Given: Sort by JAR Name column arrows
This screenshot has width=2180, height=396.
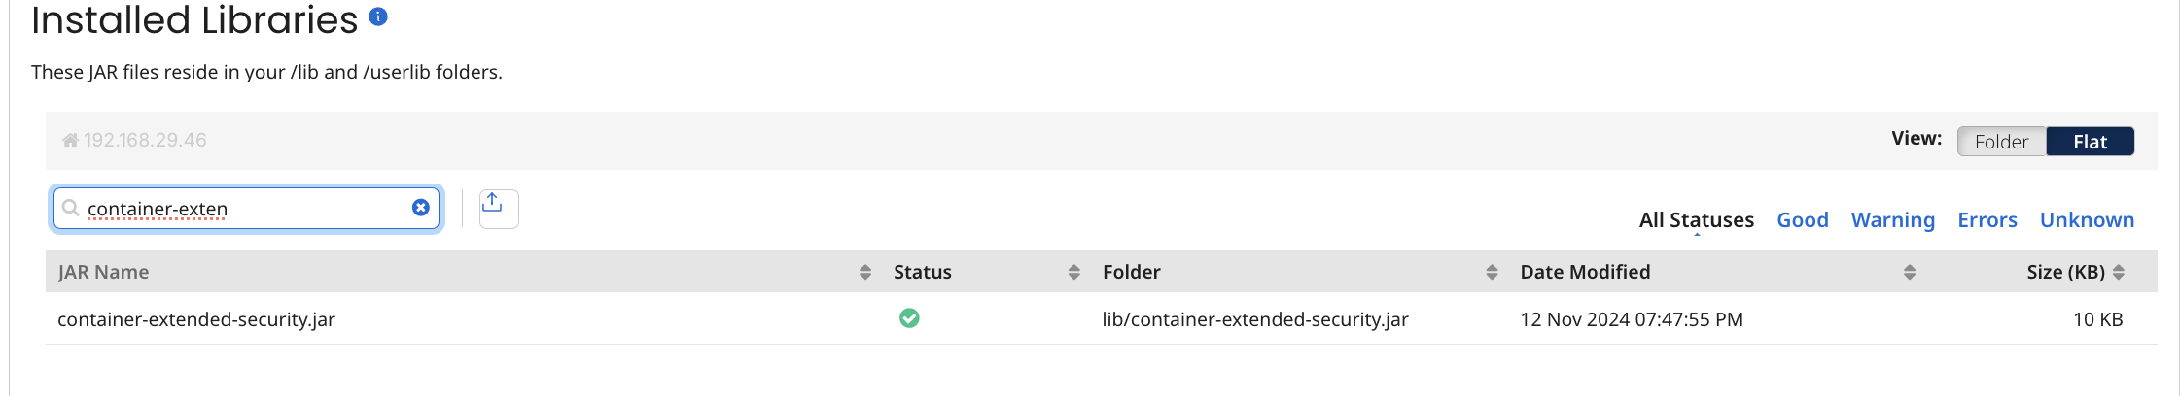Looking at the screenshot, I should tap(865, 273).
